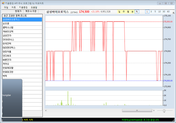Switch chart to daily (일) period
The width and height of the screenshot is (176, 123).
click(120, 12)
